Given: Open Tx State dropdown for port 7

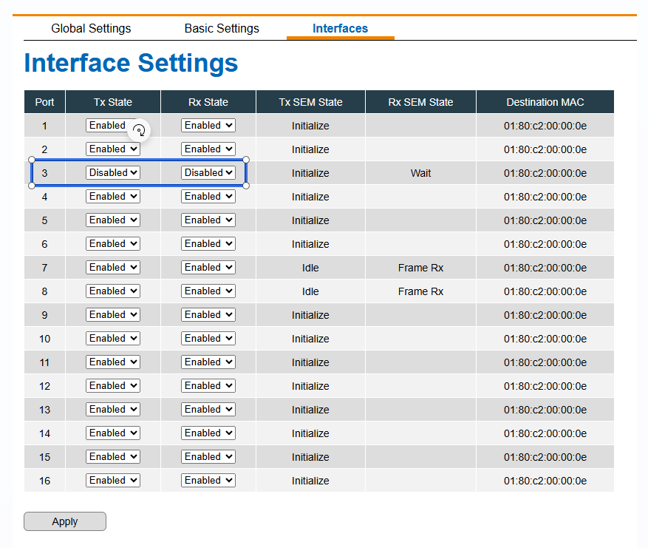Looking at the screenshot, I should click(x=113, y=267).
